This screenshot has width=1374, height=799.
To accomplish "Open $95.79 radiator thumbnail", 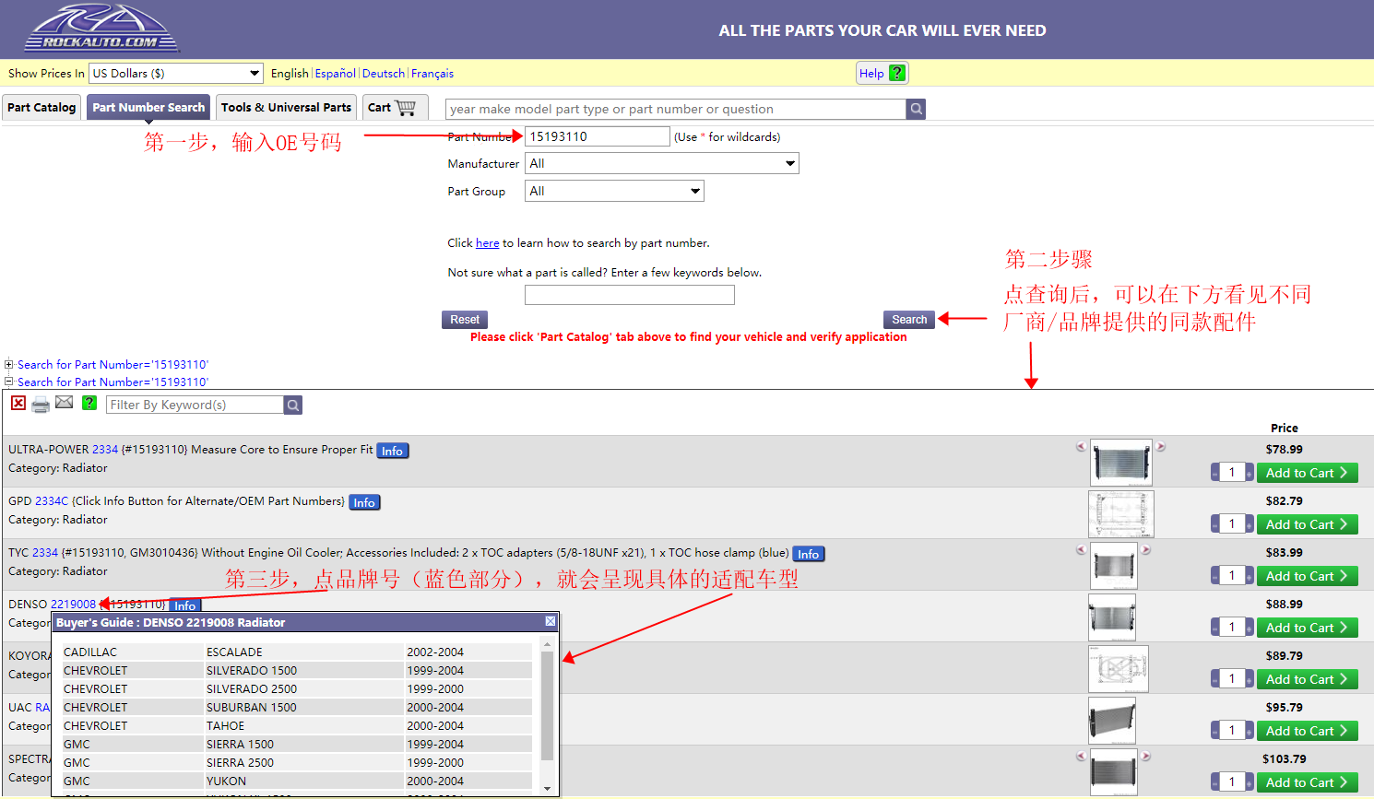I will coord(1112,721).
